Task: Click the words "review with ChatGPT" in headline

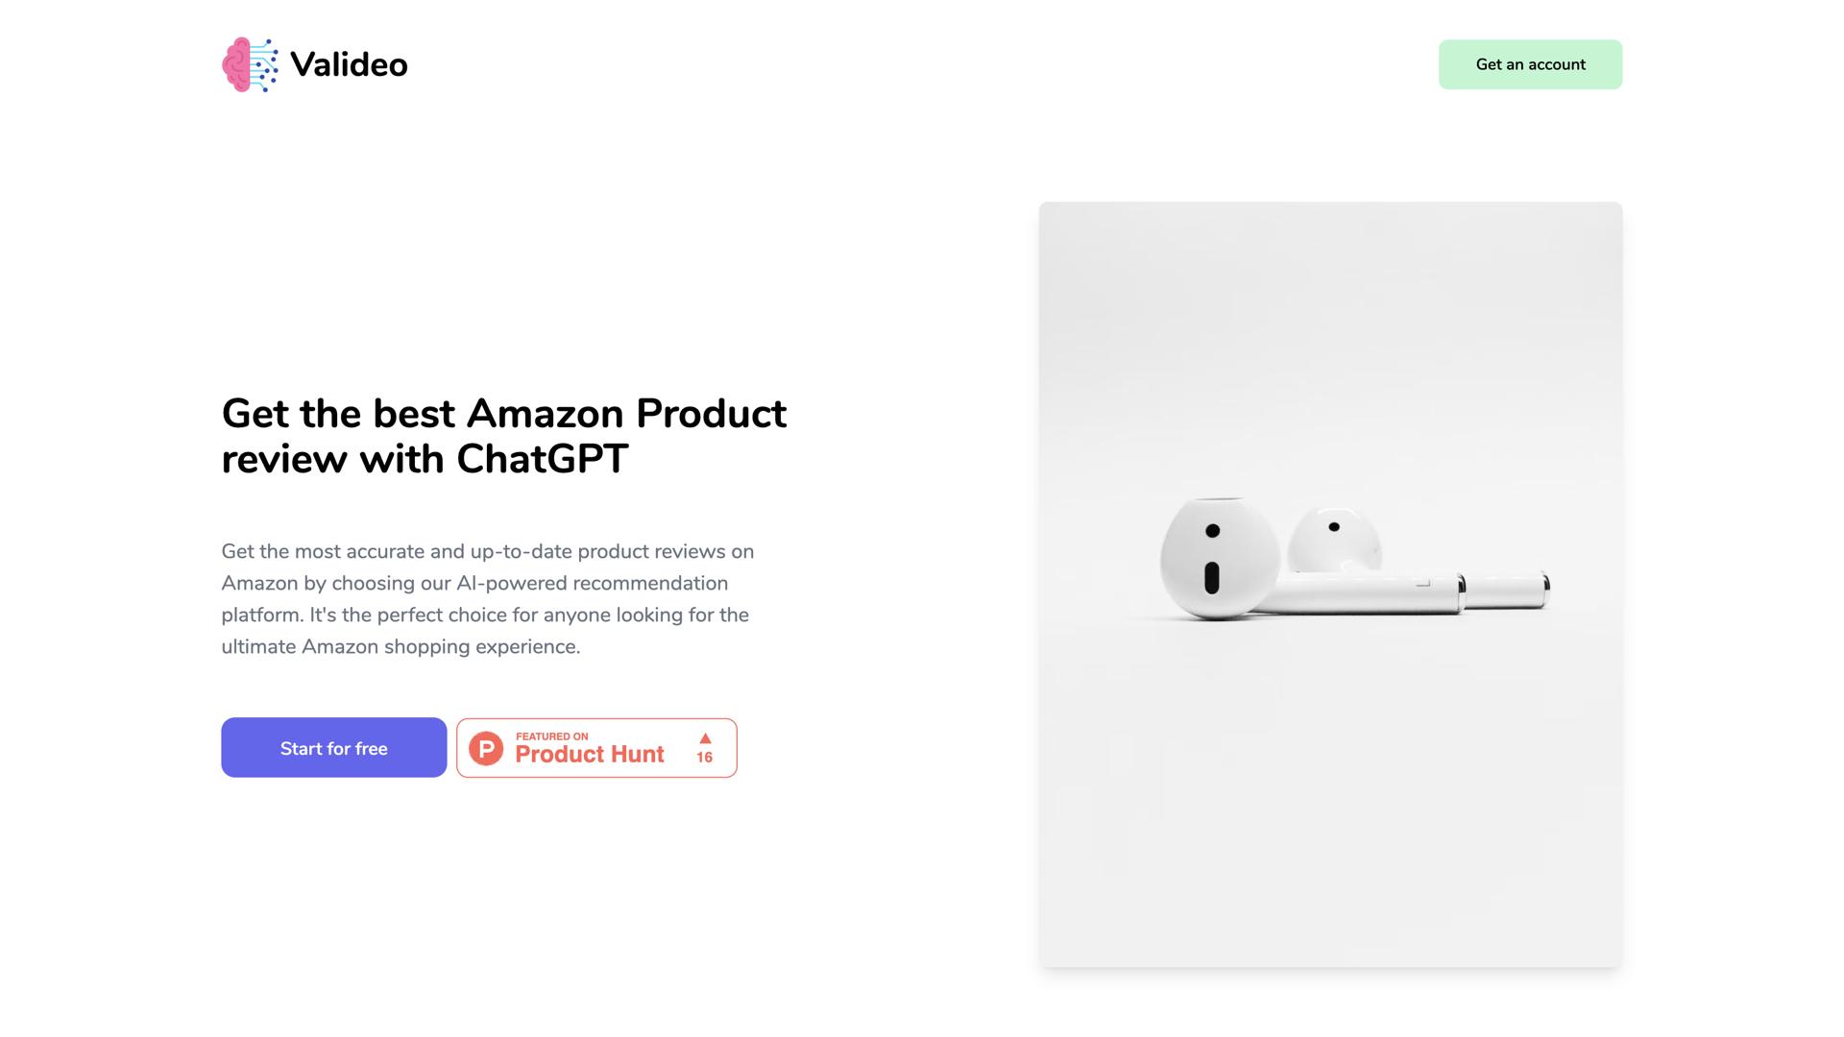Action: 425,459
